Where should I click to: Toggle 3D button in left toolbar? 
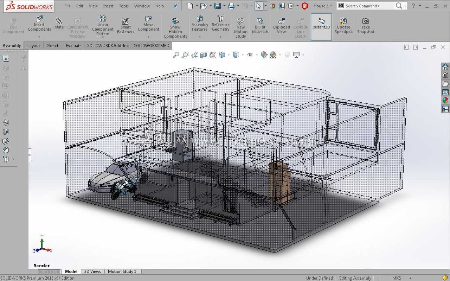(6, 59)
